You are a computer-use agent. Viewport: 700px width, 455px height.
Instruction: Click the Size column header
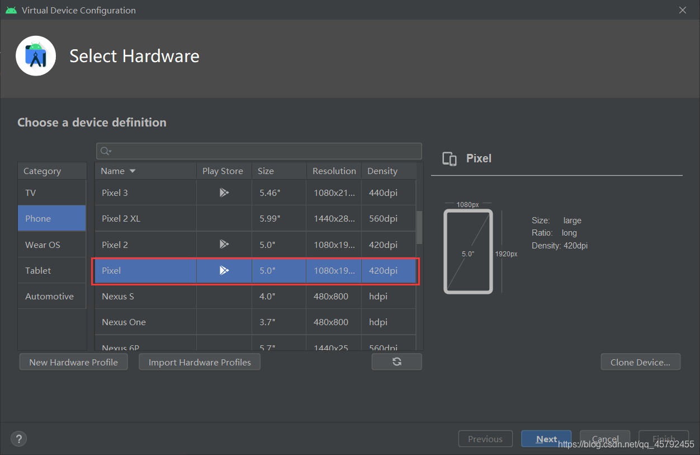tap(279, 171)
